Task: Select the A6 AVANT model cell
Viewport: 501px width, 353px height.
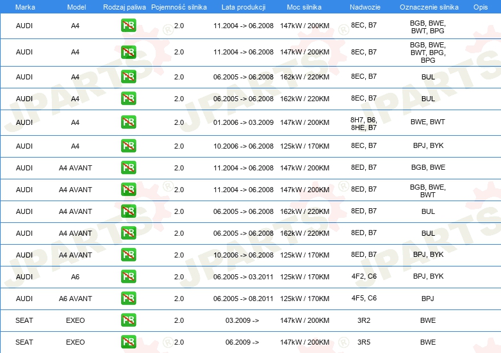Action: (76, 299)
